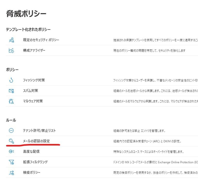Image resolution: width=198 pixels, height=183 pixels.
Task: Click the Anti-phishing hook icon
Action: click(x=11, y=80)
